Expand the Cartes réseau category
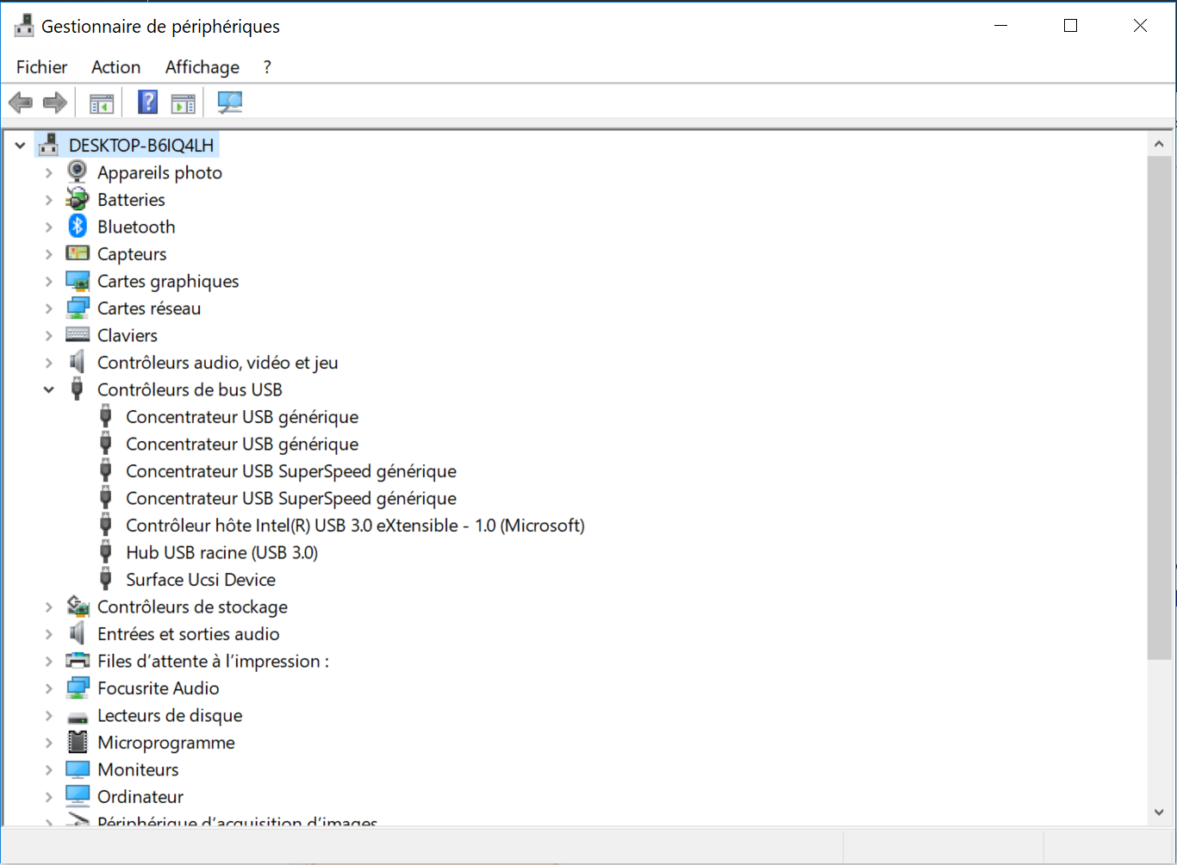Image resolution: width=1177 pixels, height=865 pixels. (x=49, y=308)
